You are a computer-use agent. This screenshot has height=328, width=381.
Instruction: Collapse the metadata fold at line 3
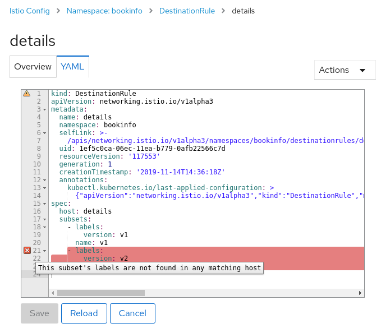45,109
